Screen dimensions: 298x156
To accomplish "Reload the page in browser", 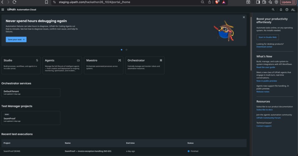I will point(14,2).
